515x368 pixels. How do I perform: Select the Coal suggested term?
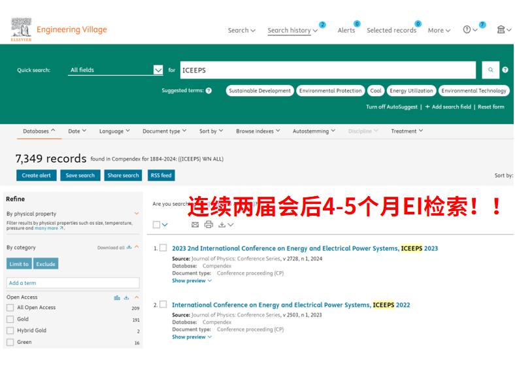[x=376, y=91]
